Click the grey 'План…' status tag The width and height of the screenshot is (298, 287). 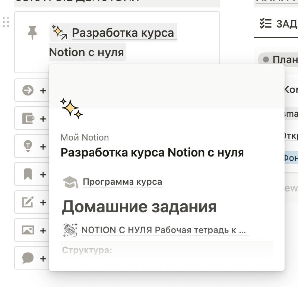point(278,59)
